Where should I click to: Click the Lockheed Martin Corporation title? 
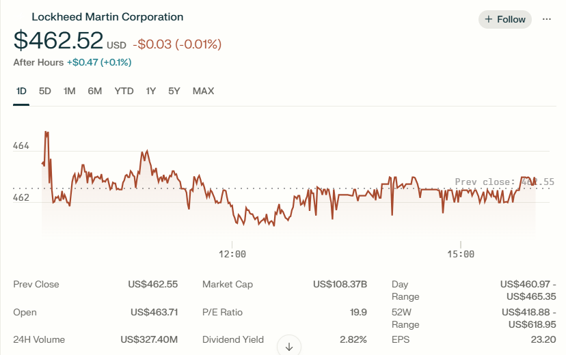click(x=107, y=17)
